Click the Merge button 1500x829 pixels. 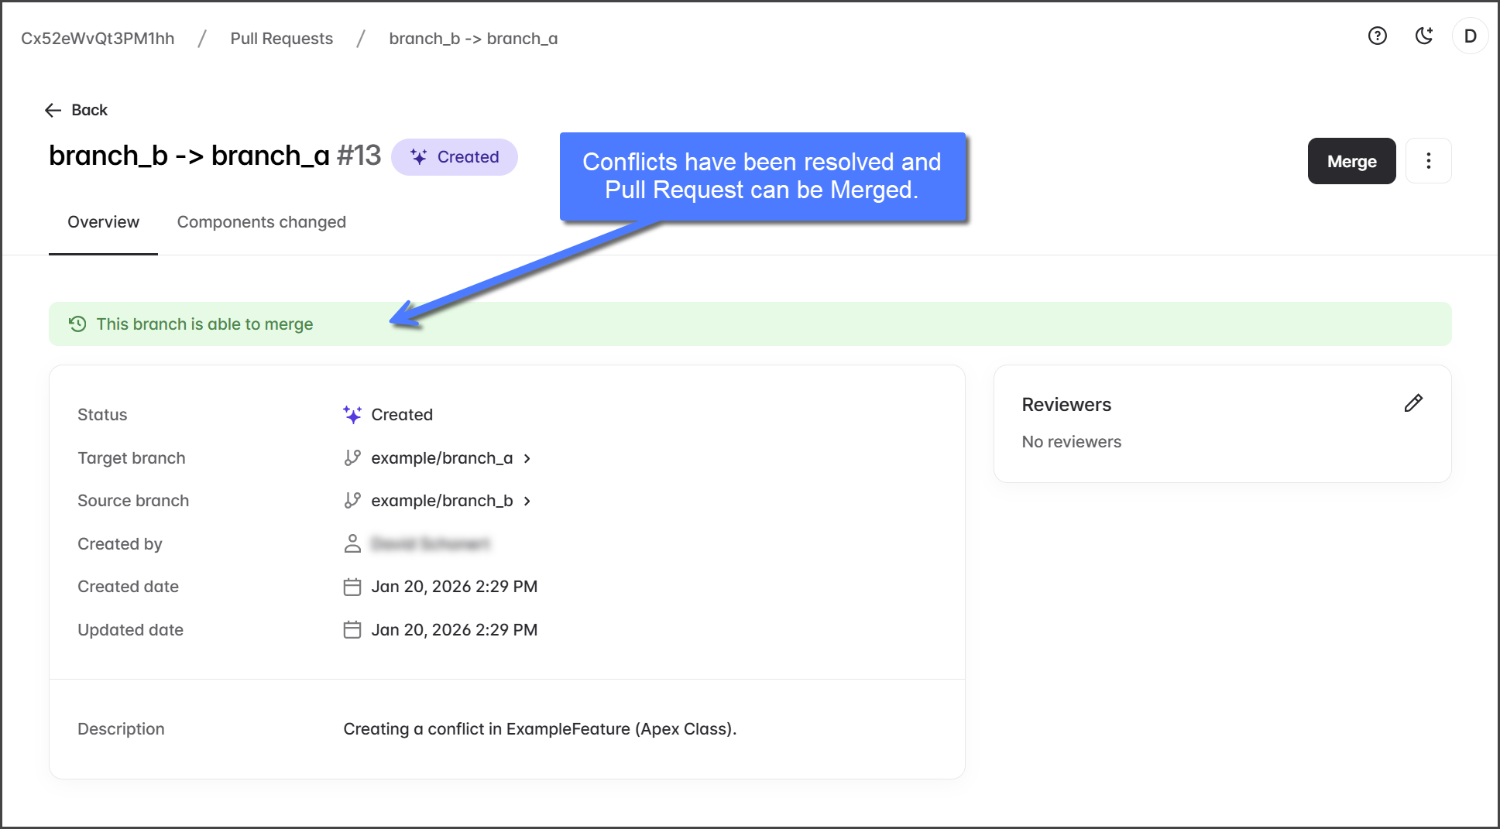pyautogui.click(x=1351, y=161)
